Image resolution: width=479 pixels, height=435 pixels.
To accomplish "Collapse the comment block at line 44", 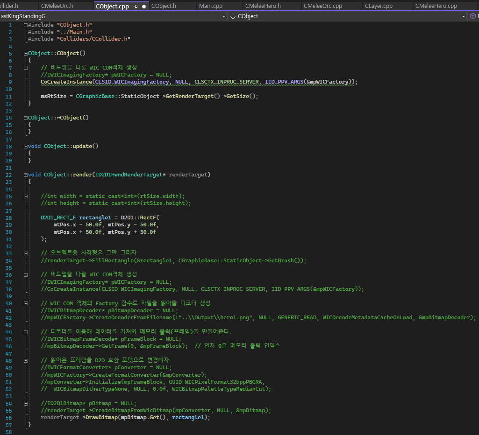I will [x=26, y=332].
